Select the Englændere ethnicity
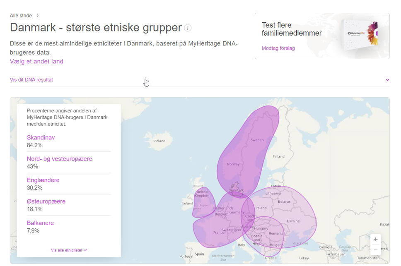 coord(43,180)
